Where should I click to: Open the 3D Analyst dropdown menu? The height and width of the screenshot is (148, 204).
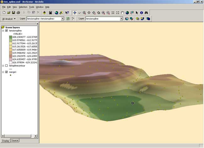point(9,19)
